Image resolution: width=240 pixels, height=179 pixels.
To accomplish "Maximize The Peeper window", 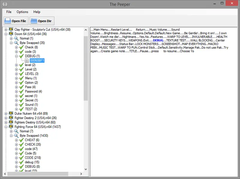I will [x=222, y=3].
